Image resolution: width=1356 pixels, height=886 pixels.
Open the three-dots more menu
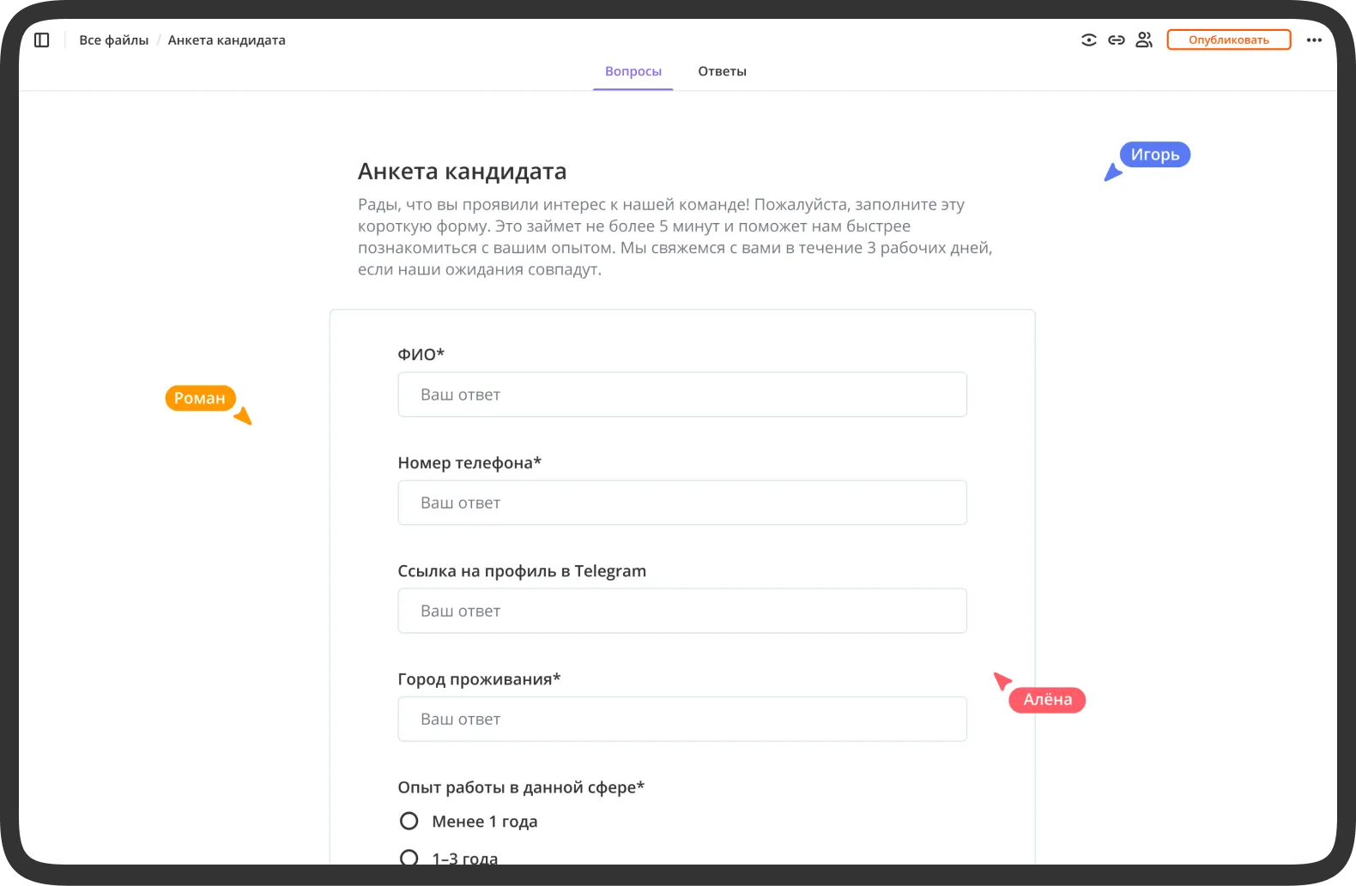tap(1314, 40)
